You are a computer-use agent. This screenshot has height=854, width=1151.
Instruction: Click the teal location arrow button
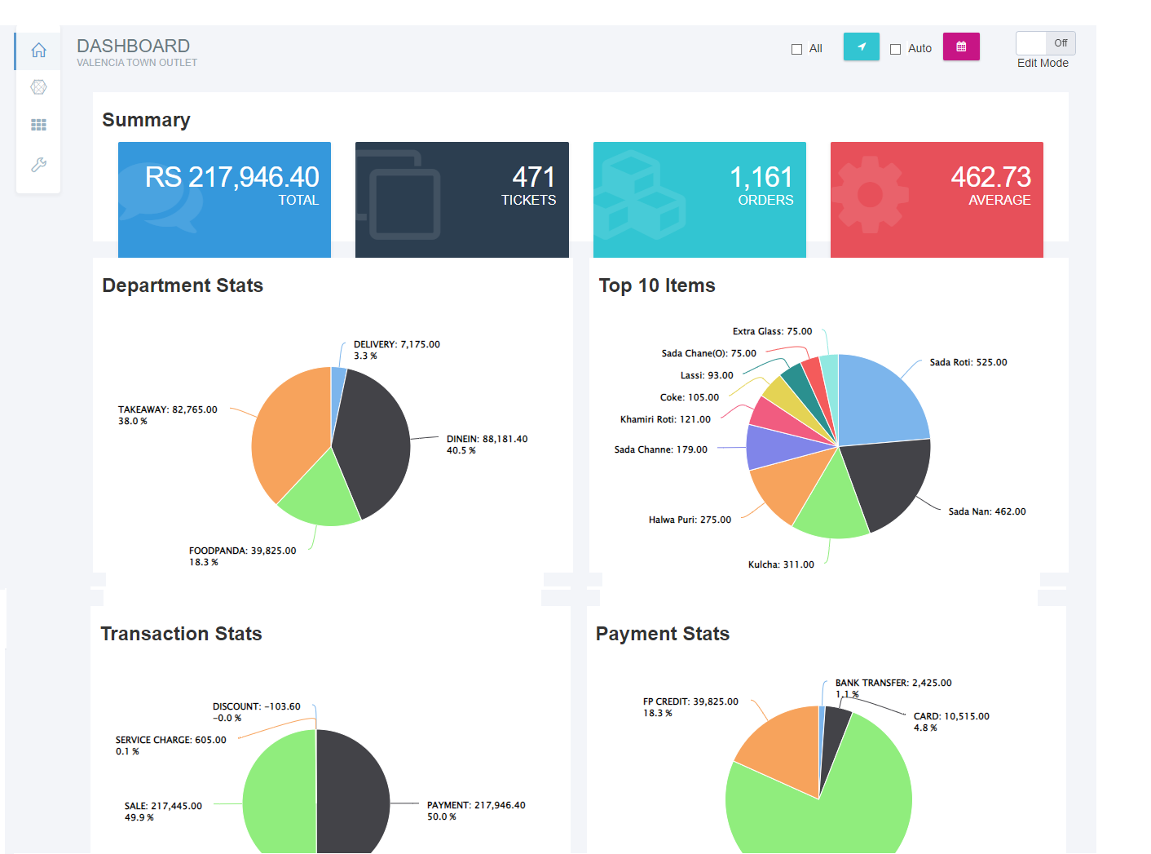tap(861, 46)
